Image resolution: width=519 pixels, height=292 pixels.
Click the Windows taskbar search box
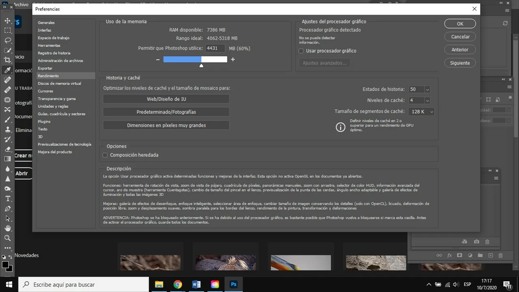coord(83,285)
